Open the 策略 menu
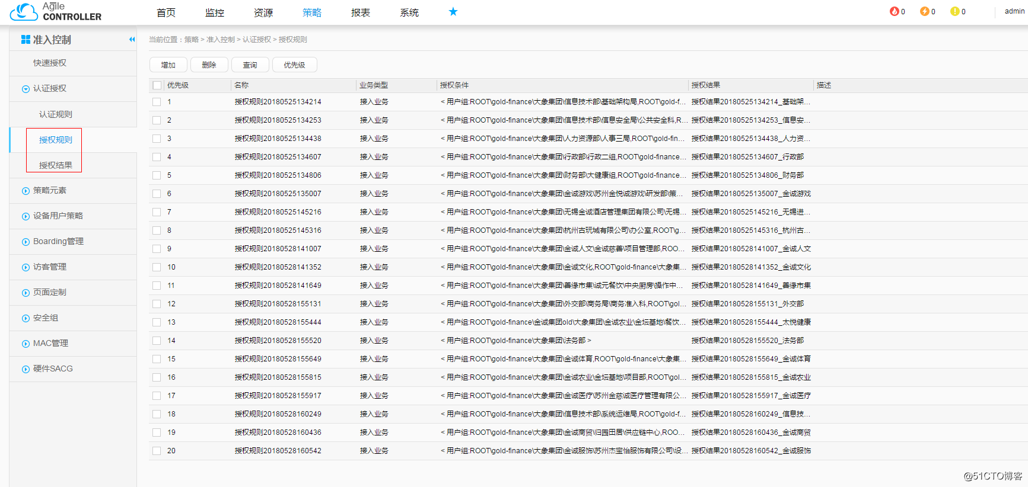The image size is (1028, 487). click(312, 12)
